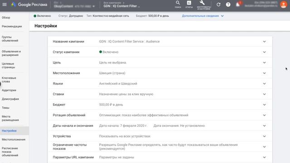The image size is (290, 163).
Task: Open Дополнительные сведения dropdown
Action: click(203, 16)
